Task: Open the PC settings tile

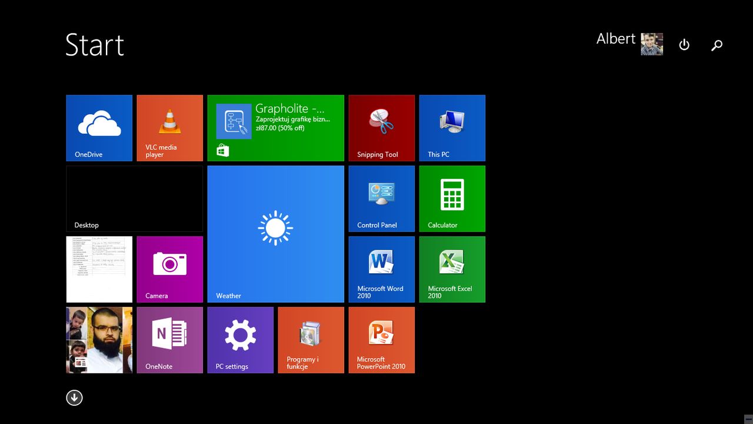Action: 241,340
